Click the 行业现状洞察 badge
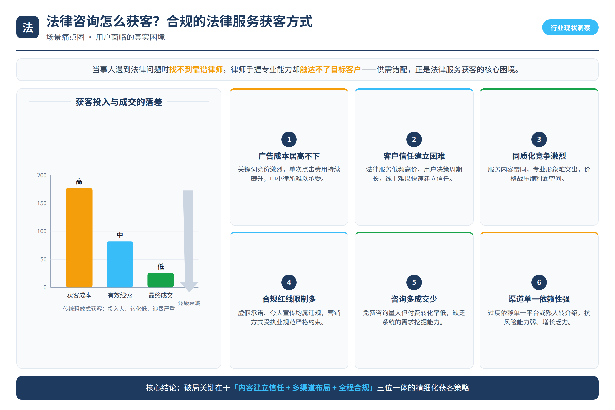615x410 pixels. click(x=570, y=27)
